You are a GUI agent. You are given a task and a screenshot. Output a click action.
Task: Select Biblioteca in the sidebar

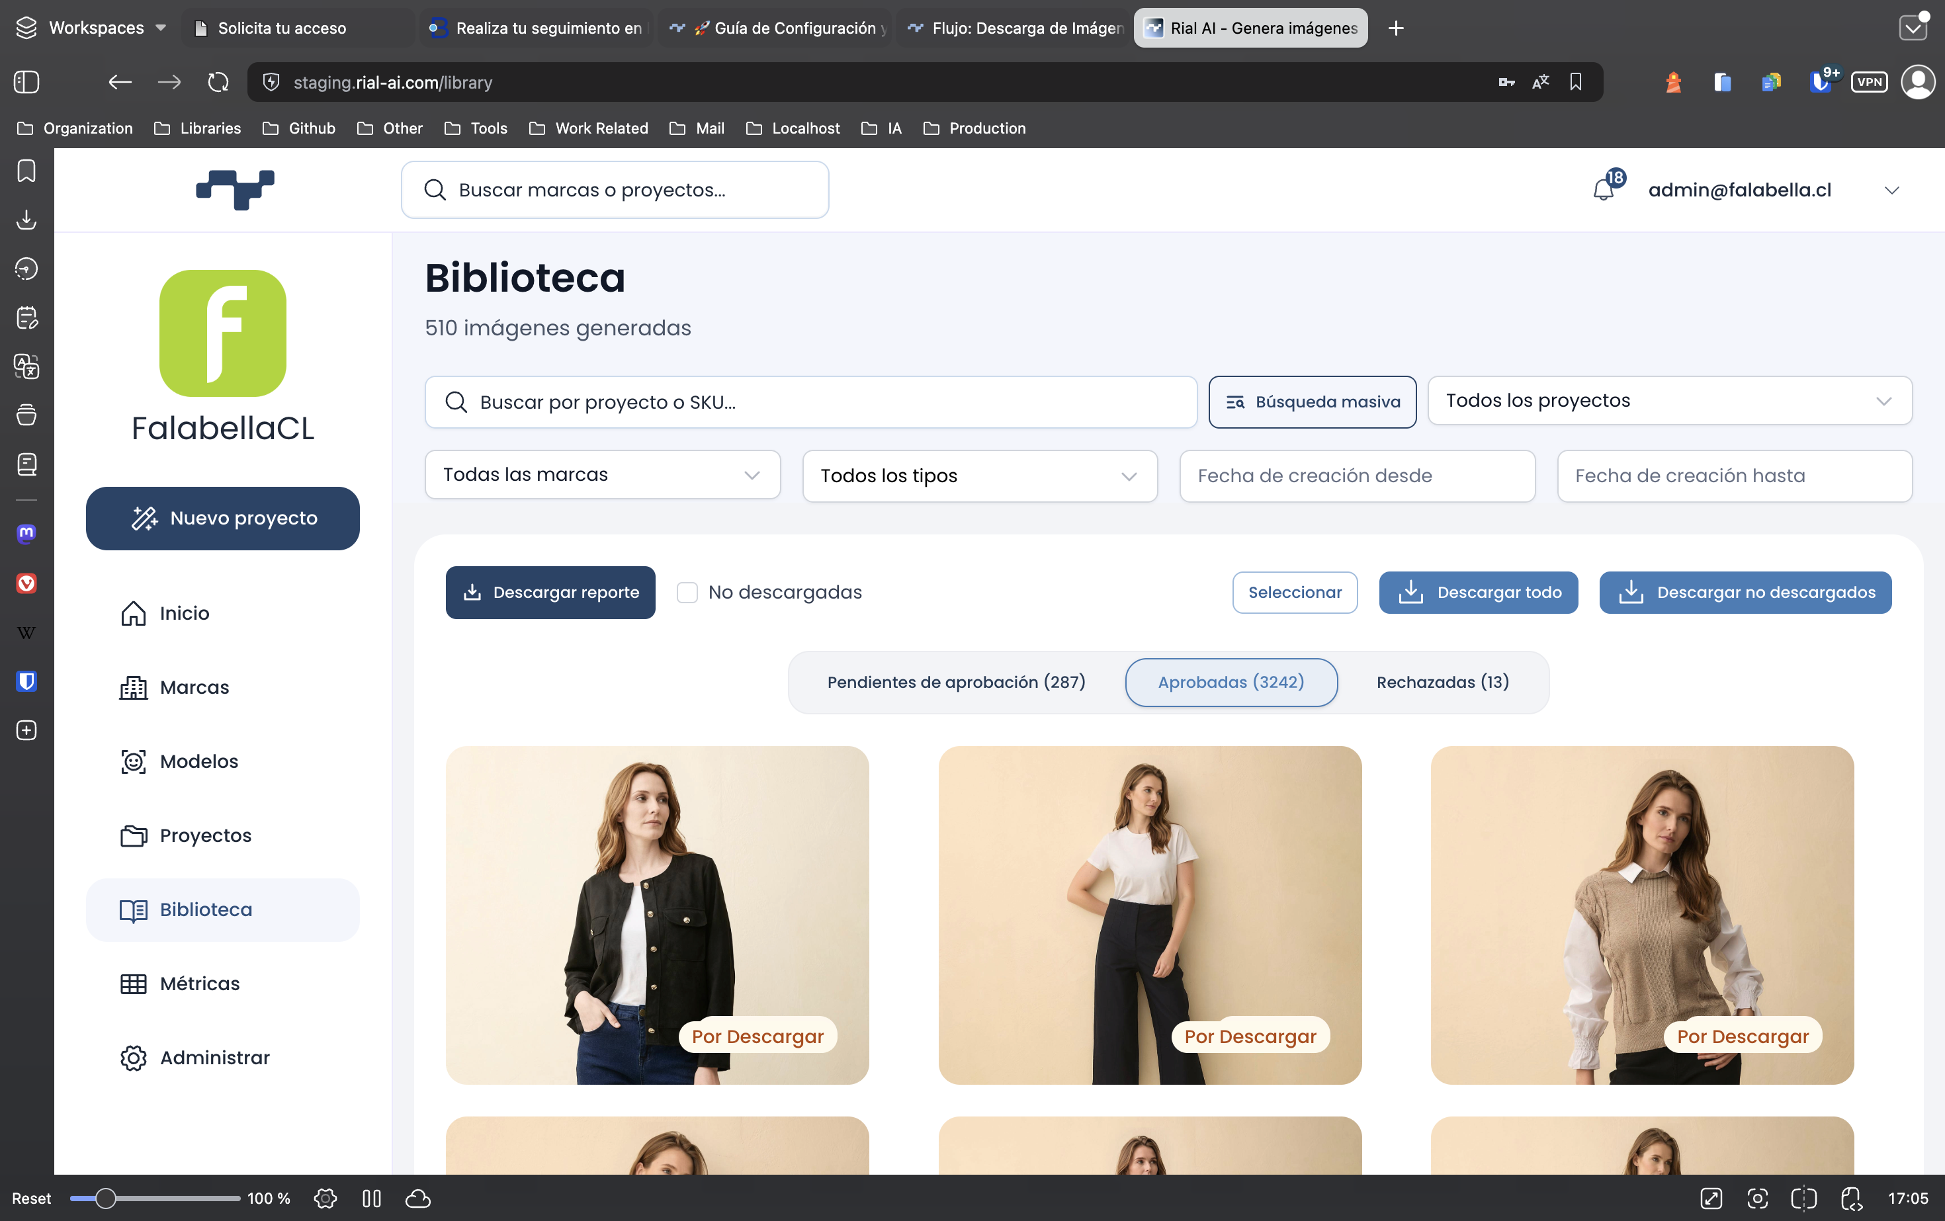click(223, 910)
